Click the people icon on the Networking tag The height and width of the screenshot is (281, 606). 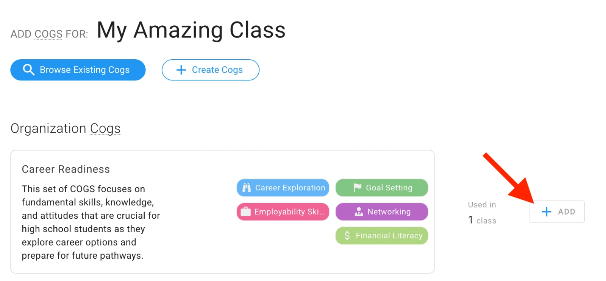pyautogui.click(x=359, y=212)
